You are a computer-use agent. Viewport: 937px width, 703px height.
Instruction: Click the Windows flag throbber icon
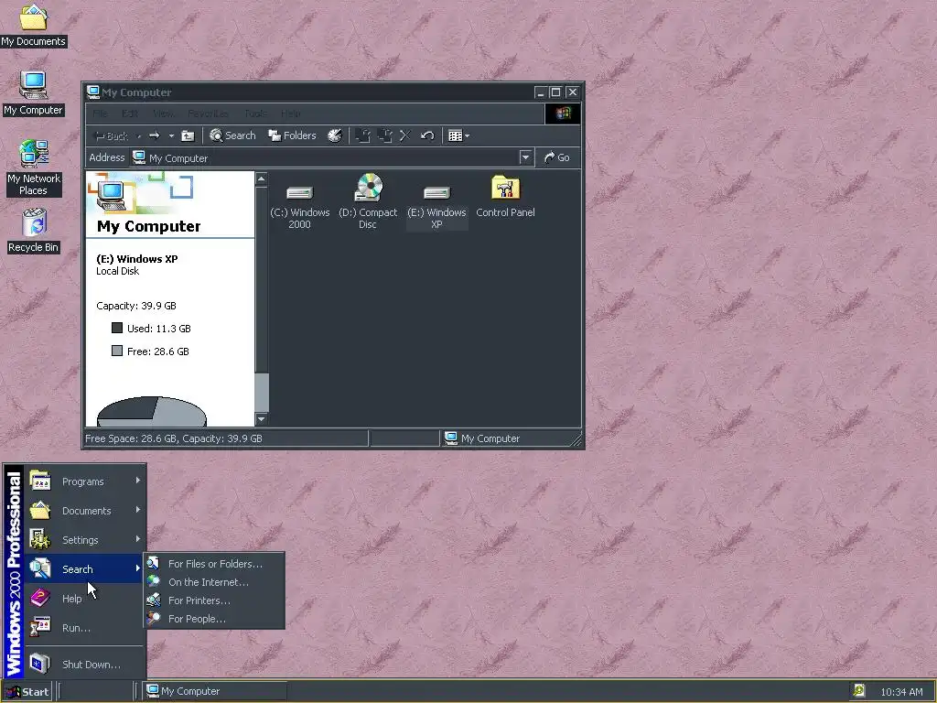[x=563, y=114]
